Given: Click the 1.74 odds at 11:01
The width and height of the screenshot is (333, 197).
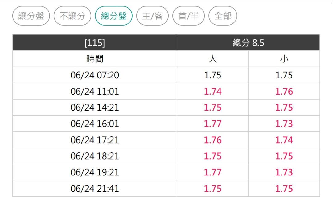Looking at the screenshot, I should 212,91.
